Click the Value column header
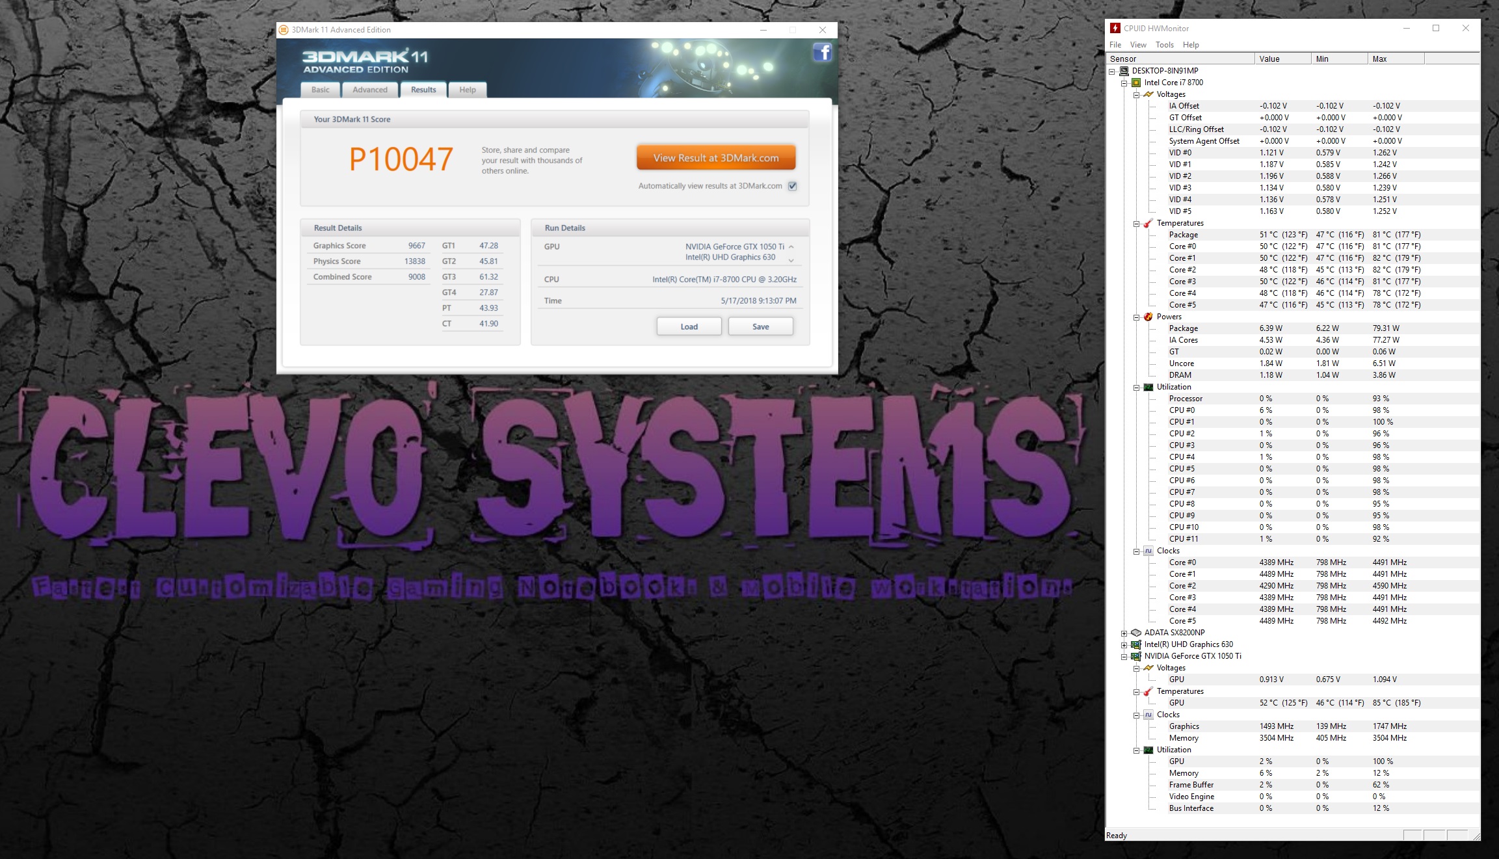Viewport: 1499px width, 859px height. 1282,59
